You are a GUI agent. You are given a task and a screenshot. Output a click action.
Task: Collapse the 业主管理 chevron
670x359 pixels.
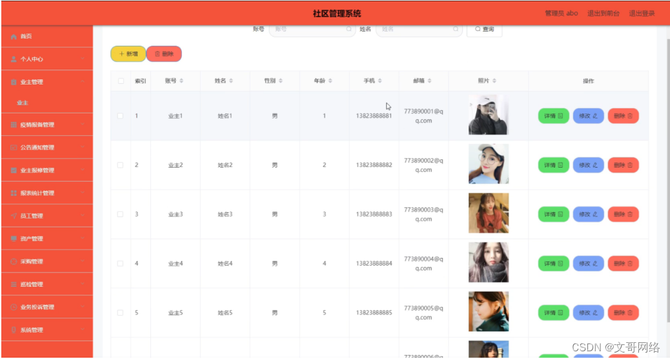pos(83,82)
